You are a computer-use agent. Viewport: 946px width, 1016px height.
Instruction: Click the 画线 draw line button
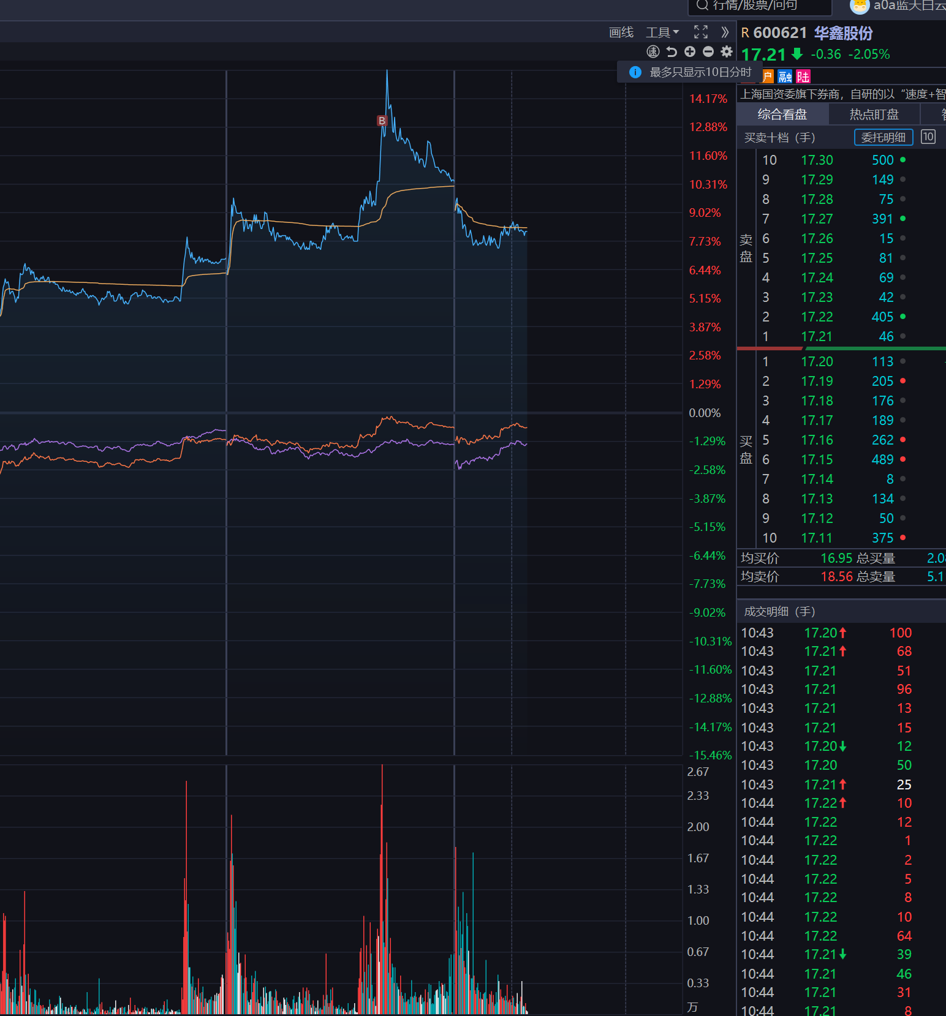point(621,32)
